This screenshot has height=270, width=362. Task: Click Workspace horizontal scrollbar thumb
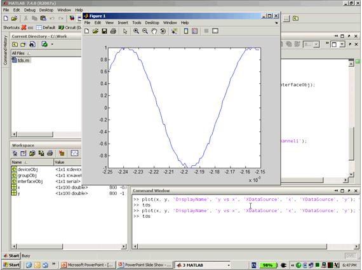pyautogui.click(x=40, y=246)
